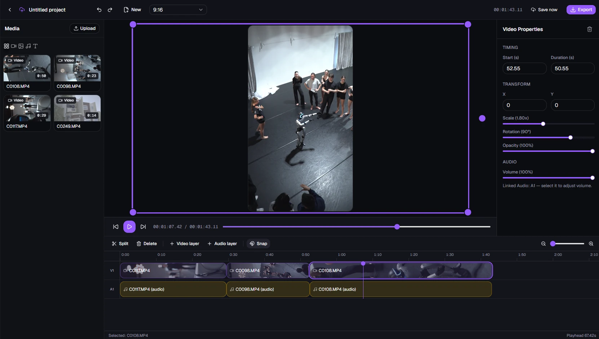Export the project

coord(581,10)
